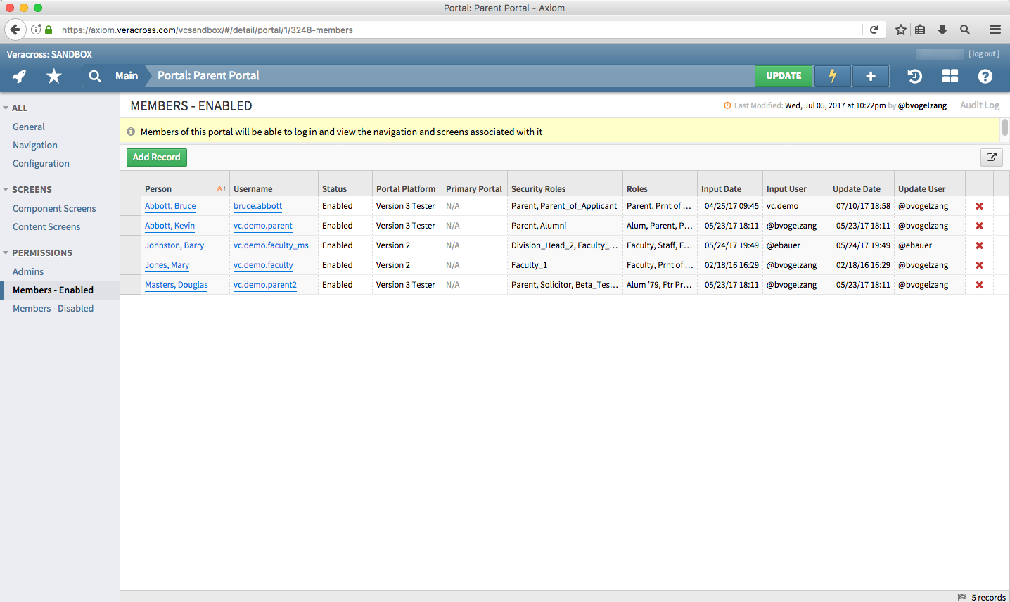Open the help question mark icon
1010x602 pixels.
(x=985, y=76)
